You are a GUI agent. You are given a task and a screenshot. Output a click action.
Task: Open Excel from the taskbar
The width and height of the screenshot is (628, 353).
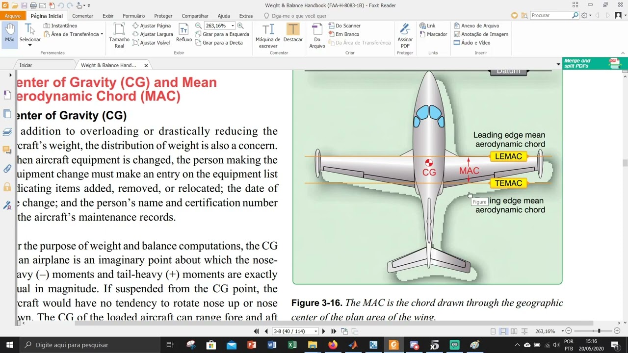click(292, 345)
